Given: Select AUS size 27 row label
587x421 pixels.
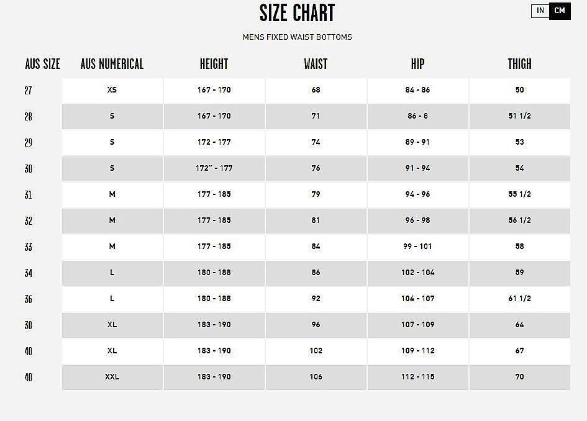Looking at the screenshot, I should (29, 91).
